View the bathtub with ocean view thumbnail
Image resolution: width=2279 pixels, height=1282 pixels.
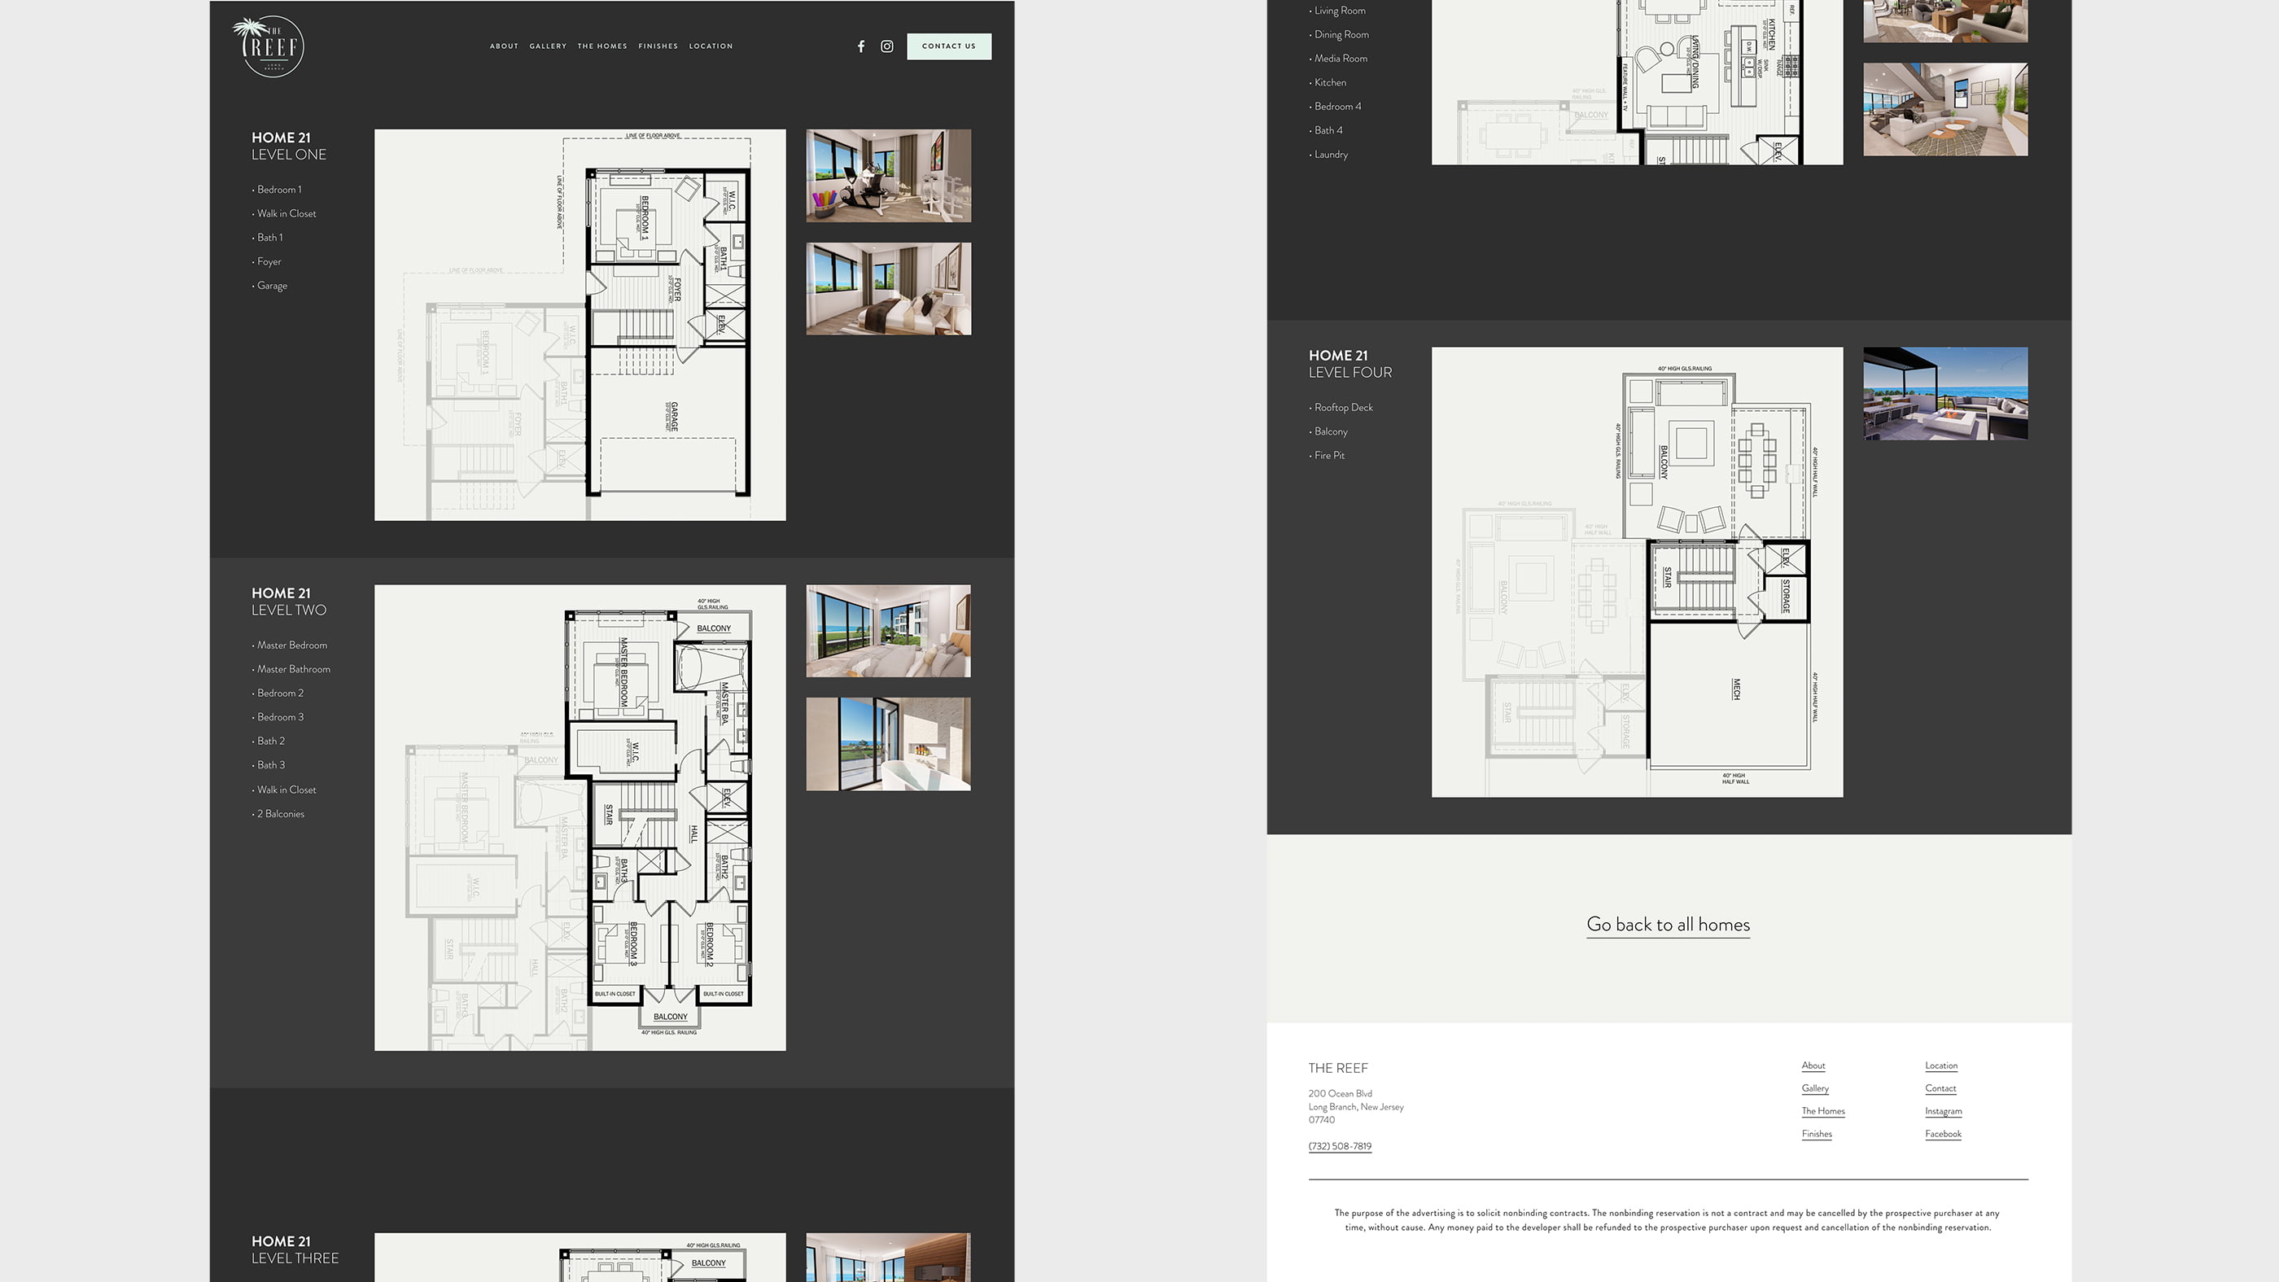tap(887, 743)
